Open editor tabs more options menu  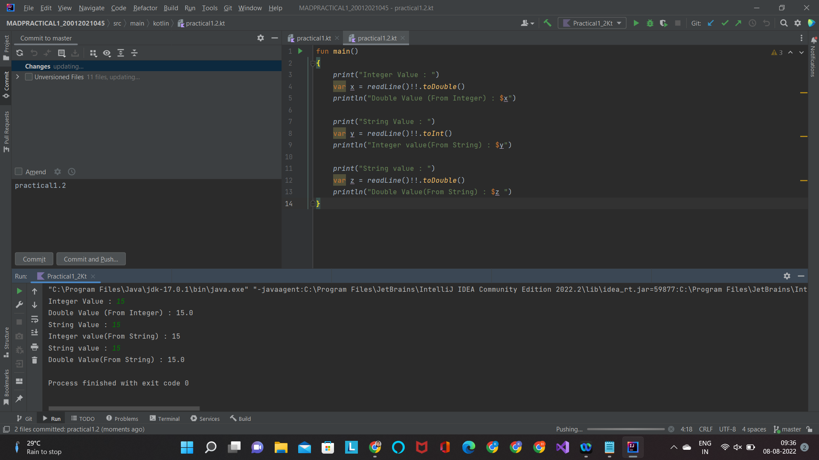(x=802, y=38)
